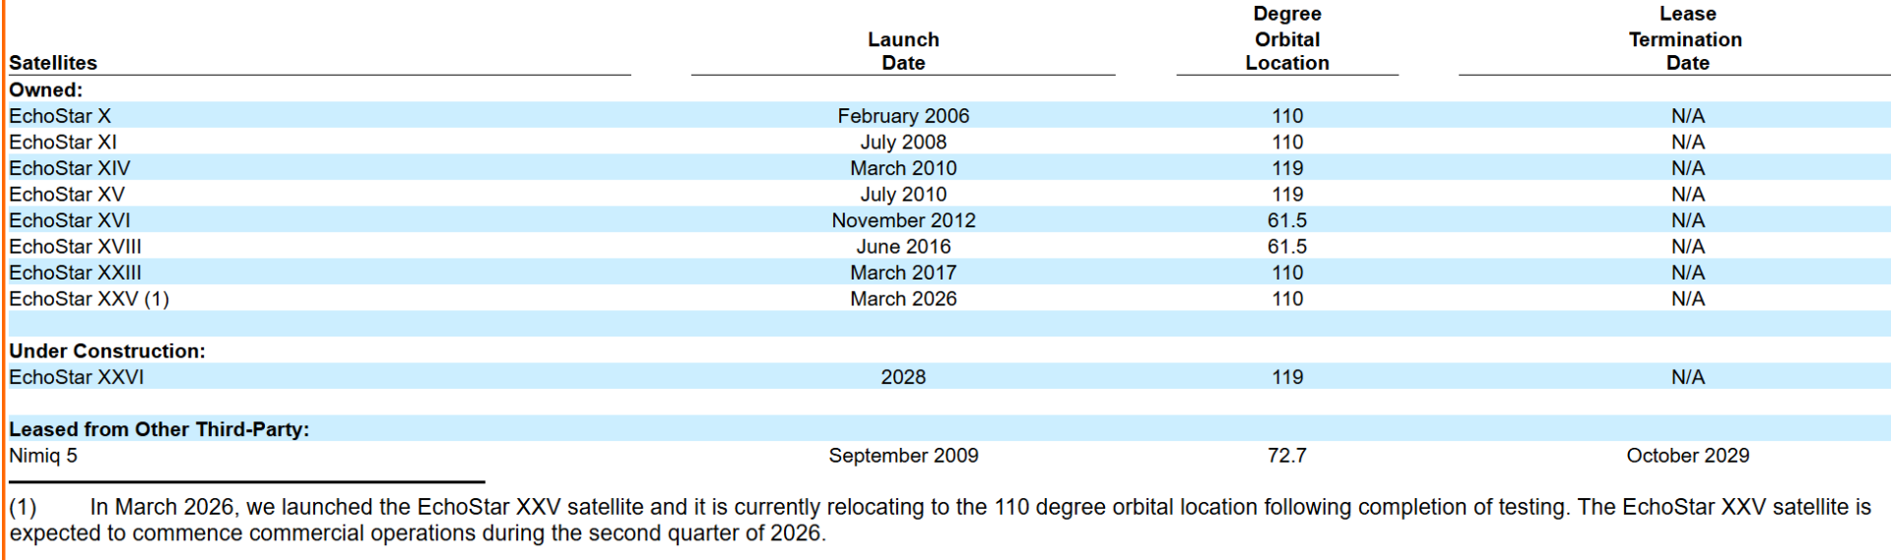
Task: Click 'EchoStar XVIII' satellite name
Action: [76, 246]
